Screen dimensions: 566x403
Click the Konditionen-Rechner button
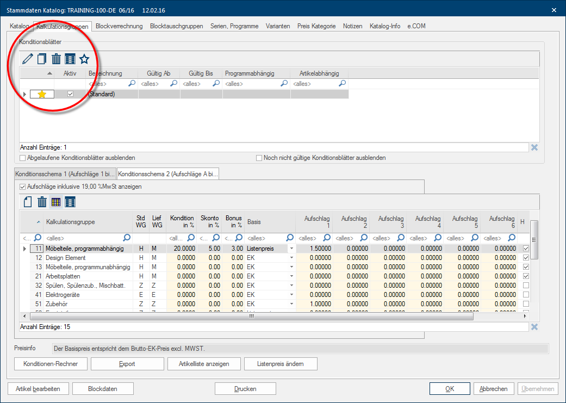(51, 364)
